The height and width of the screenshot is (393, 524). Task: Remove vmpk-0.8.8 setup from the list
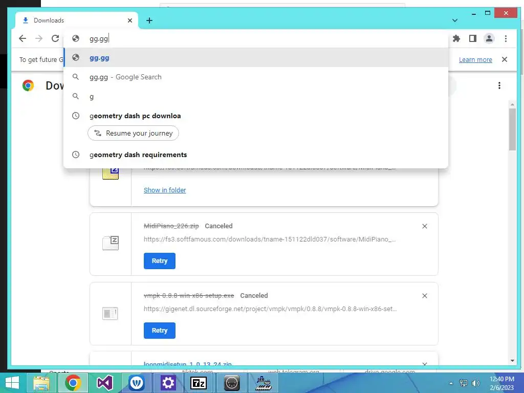pos(424,296)
